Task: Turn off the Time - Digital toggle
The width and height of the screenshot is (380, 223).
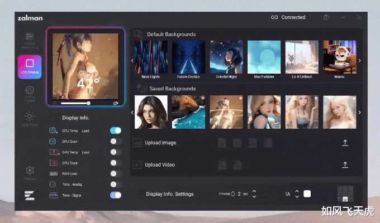Action: pyautogui.click(x=116, y=195)
